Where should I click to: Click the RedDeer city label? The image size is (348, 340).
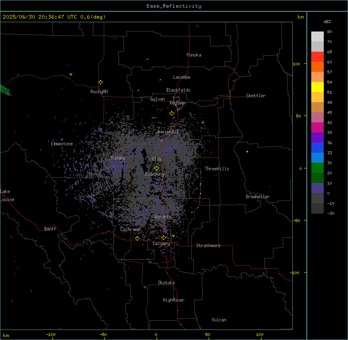tap(178, 103)
